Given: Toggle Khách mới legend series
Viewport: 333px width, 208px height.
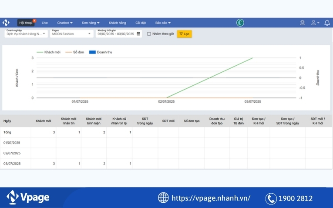Looking at the screenshot, I should 49,52.
